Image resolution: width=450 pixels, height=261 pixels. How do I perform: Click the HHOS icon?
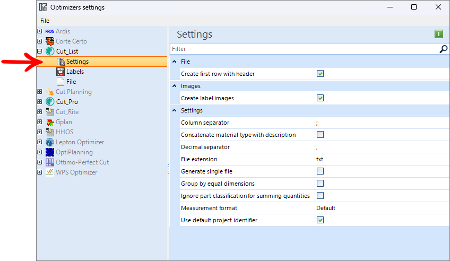[50, 132]
